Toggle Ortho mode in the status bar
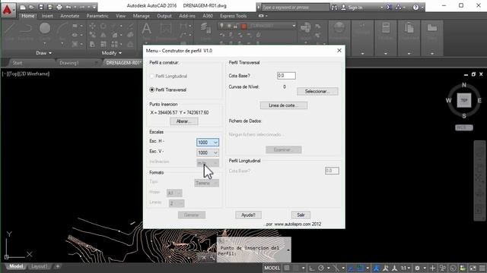 [311, 268]
